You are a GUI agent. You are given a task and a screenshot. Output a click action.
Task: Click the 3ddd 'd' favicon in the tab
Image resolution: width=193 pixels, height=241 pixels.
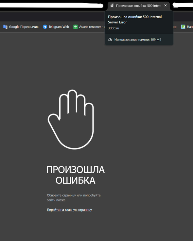pyautogui.click(x=112, y=6)
